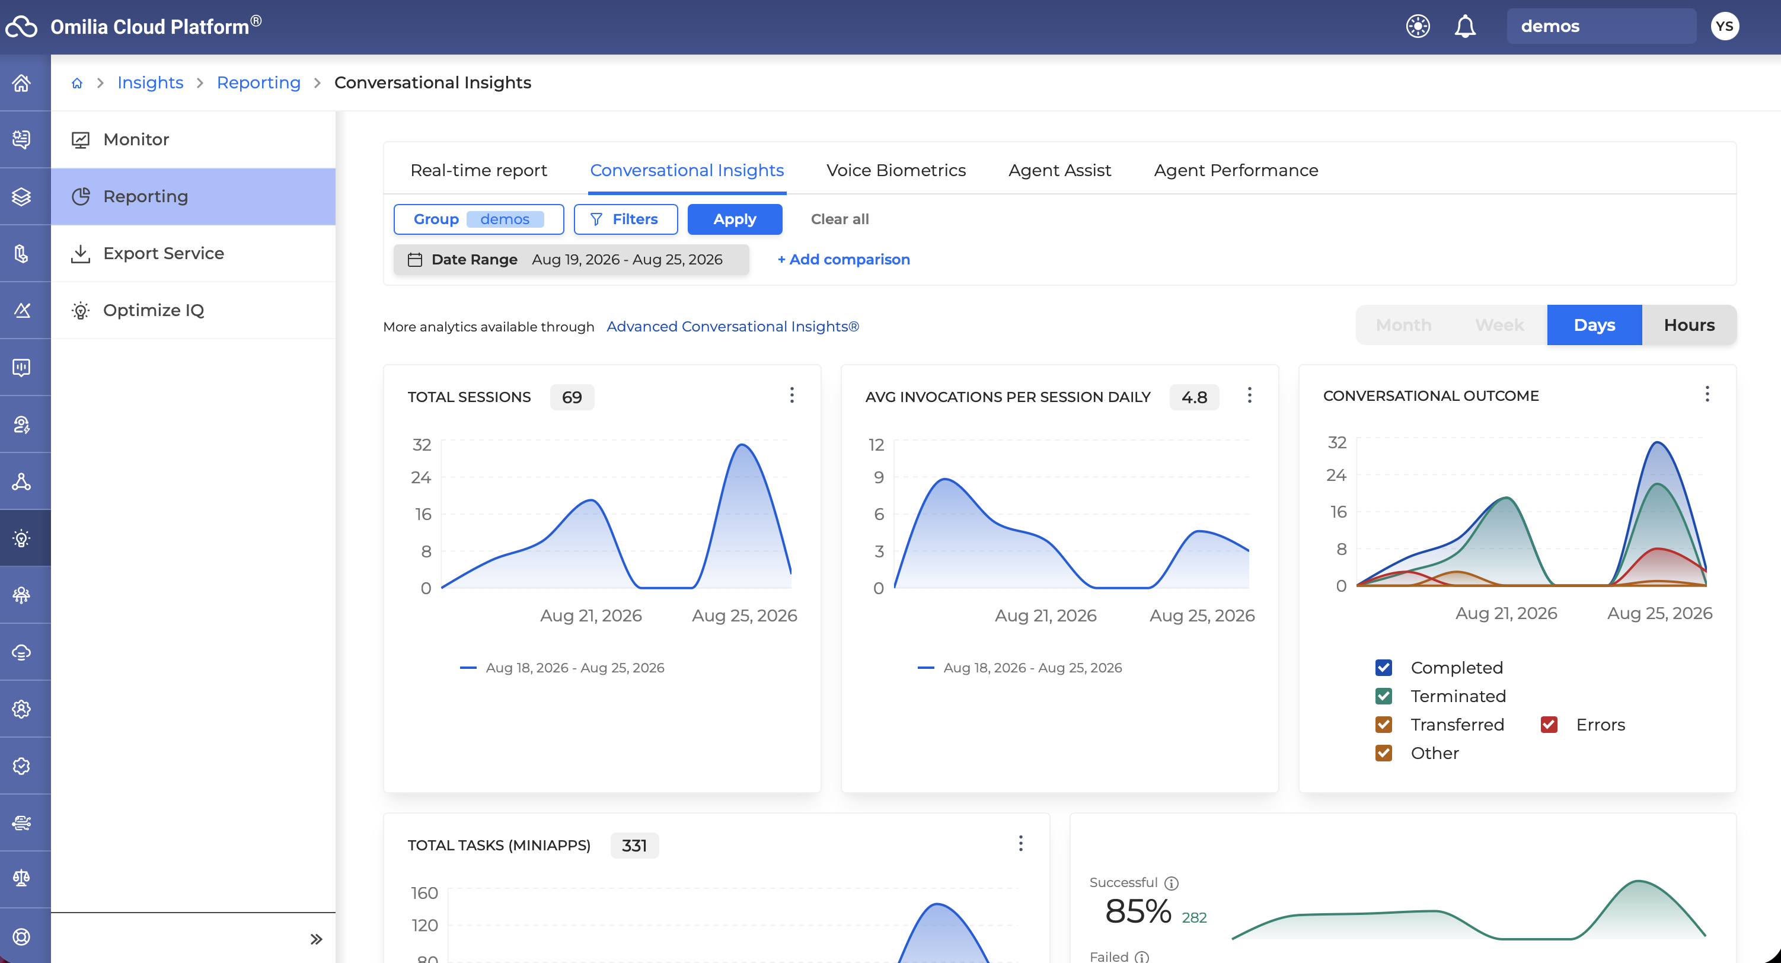Open the Agent Performance tab
The width and height of the screenshot is (1781, 963).
pos(1236,170)
